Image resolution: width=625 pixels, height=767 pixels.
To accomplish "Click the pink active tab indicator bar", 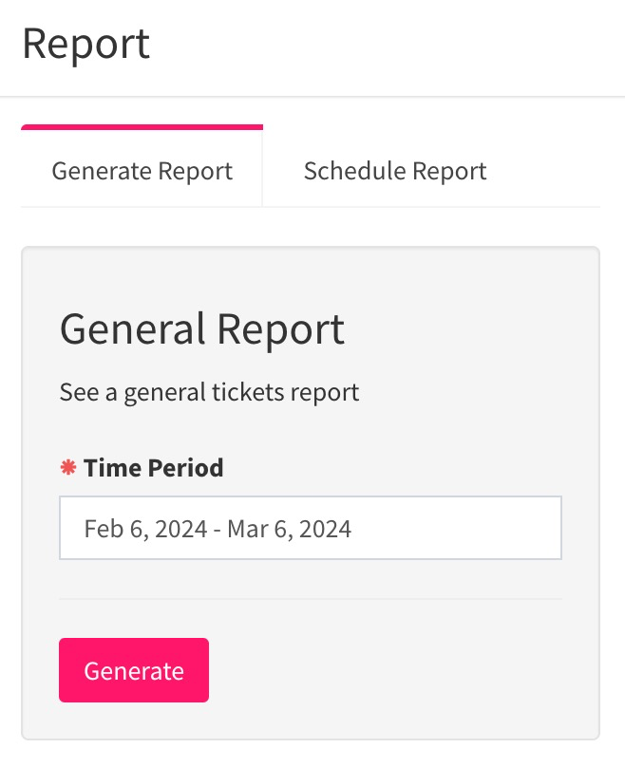I will point(142,127).
